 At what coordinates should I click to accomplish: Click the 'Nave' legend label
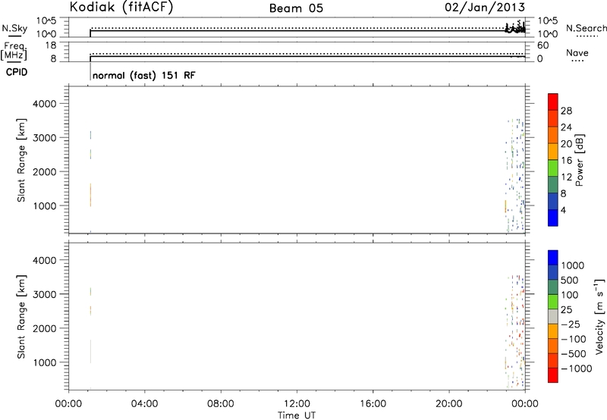577,52
